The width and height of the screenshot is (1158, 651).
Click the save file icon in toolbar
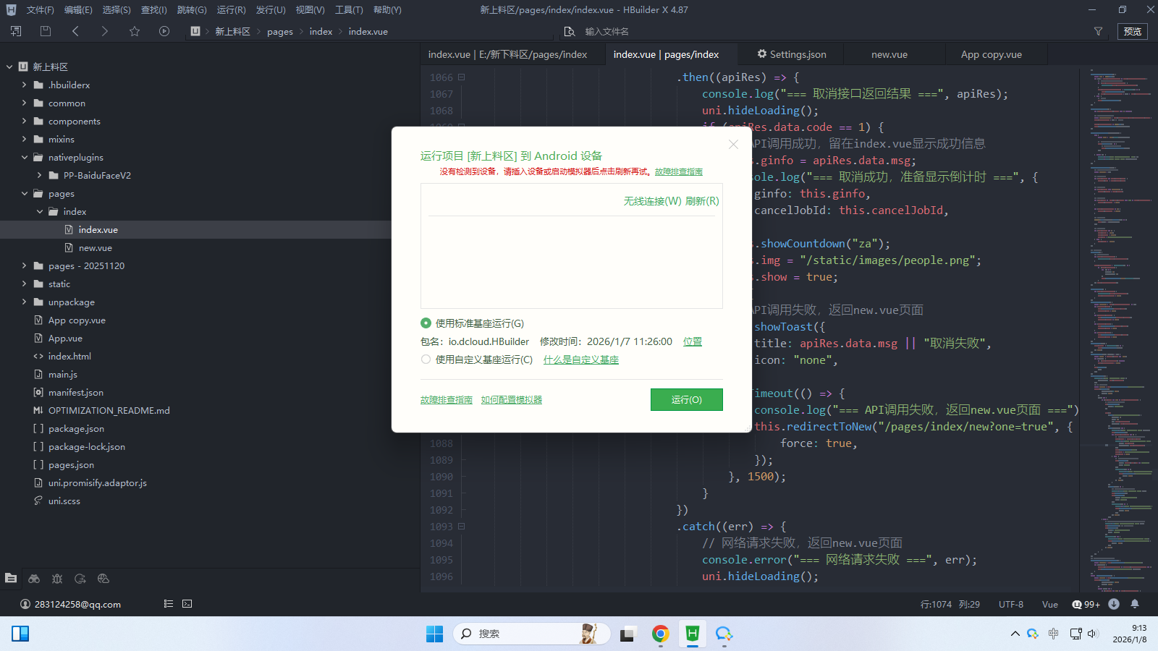pos(46,31)
